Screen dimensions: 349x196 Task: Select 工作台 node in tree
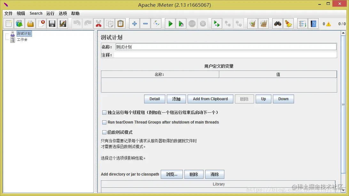22,40
